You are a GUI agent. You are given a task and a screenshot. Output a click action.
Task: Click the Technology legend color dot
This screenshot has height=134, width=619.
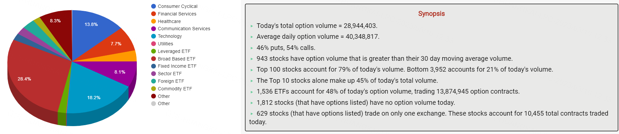tap(154, 36)
